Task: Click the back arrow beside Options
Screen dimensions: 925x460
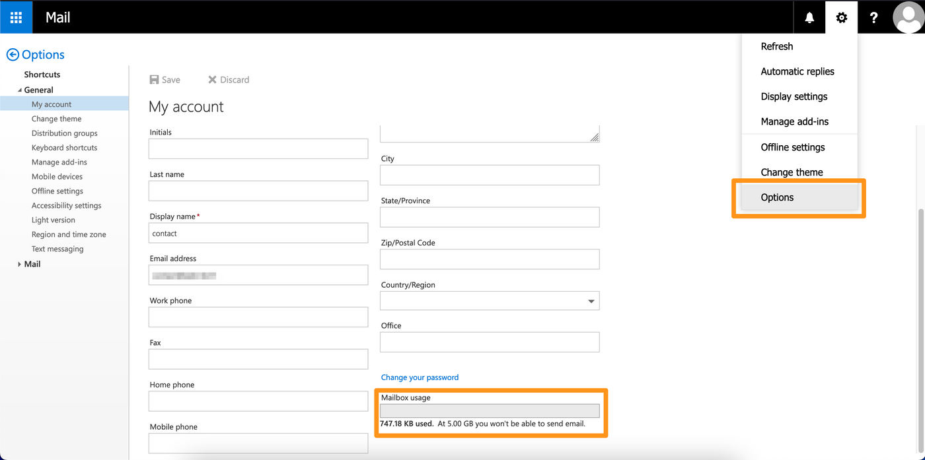Action: (x=13, y=55)
